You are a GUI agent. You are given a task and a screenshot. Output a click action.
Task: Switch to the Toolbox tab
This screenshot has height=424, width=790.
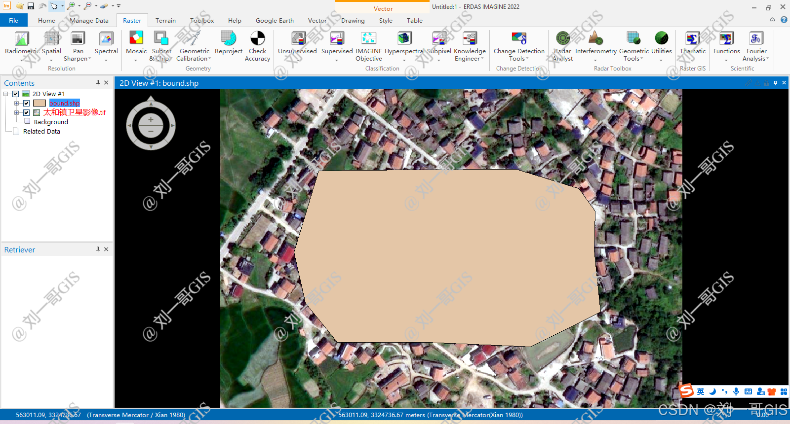(202, 20)
